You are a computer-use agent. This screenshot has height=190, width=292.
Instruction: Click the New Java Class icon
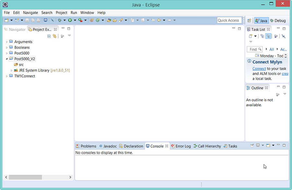tap(98, 20)
